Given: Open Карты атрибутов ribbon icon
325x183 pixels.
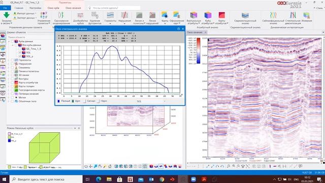Looking at the screenshot, I should (x=221, y=15).
